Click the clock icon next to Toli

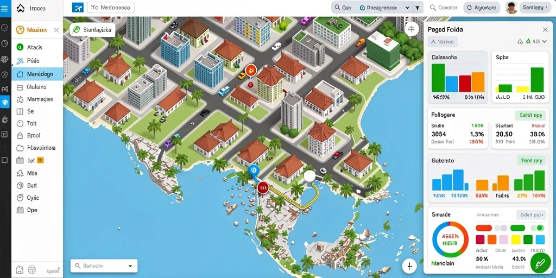(20, 123)
